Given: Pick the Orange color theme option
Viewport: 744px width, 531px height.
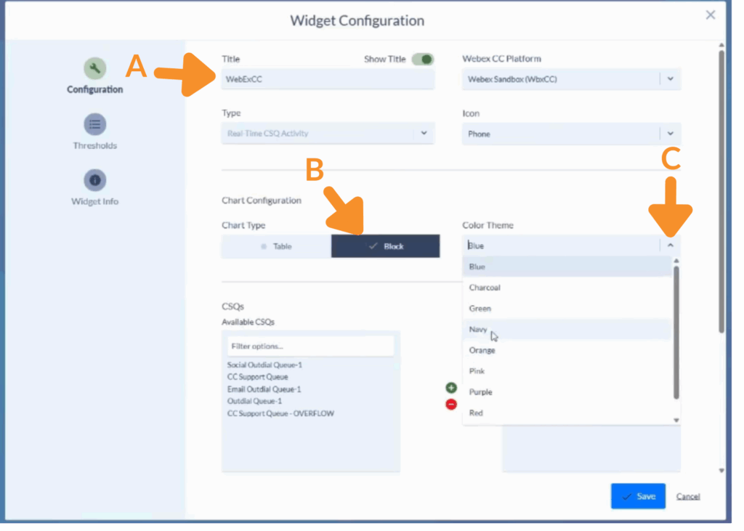Looking at the screenshot, I should [x=482, y=350].
